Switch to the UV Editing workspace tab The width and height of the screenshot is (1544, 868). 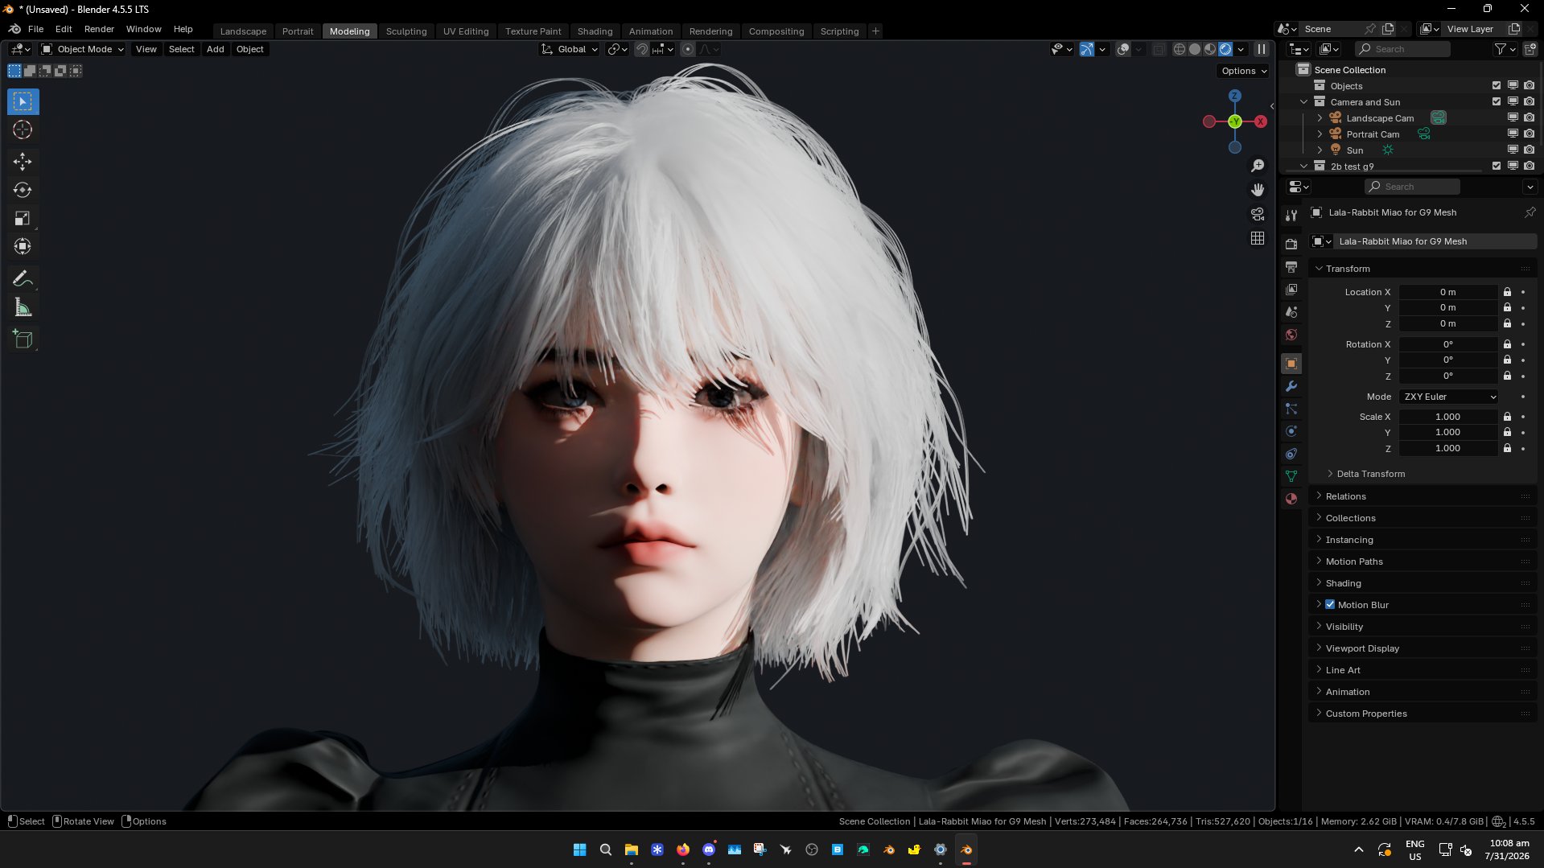pyautogui.click(x=466, y=31)
